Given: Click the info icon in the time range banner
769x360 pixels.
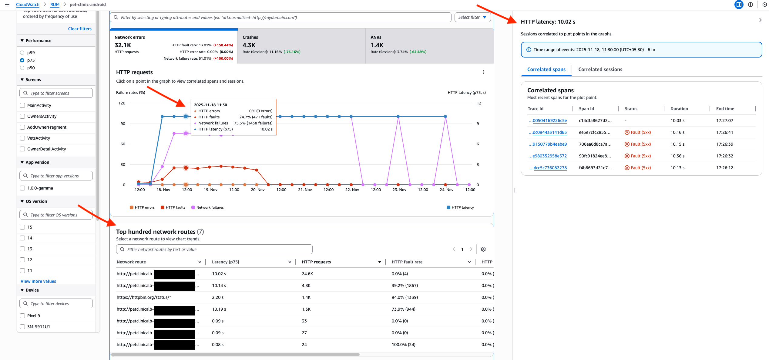Looking at the screenshot, I should (529, 49).
